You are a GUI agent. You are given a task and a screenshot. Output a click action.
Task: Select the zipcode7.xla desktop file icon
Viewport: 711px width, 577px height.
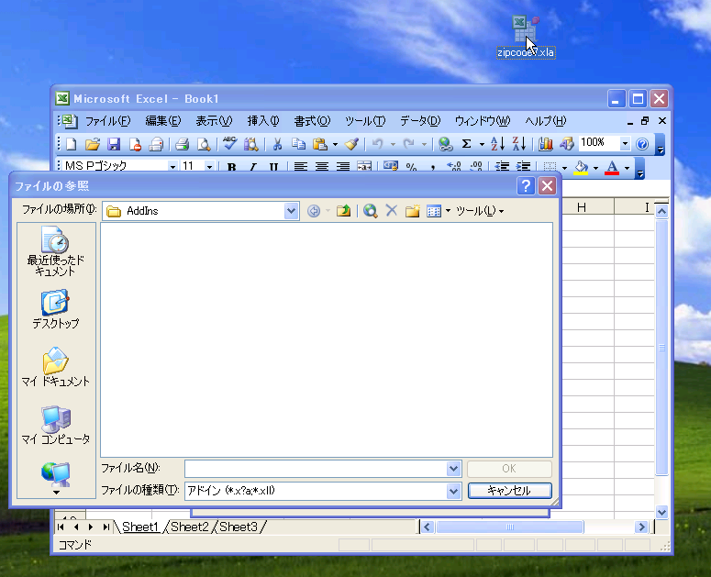526,38
